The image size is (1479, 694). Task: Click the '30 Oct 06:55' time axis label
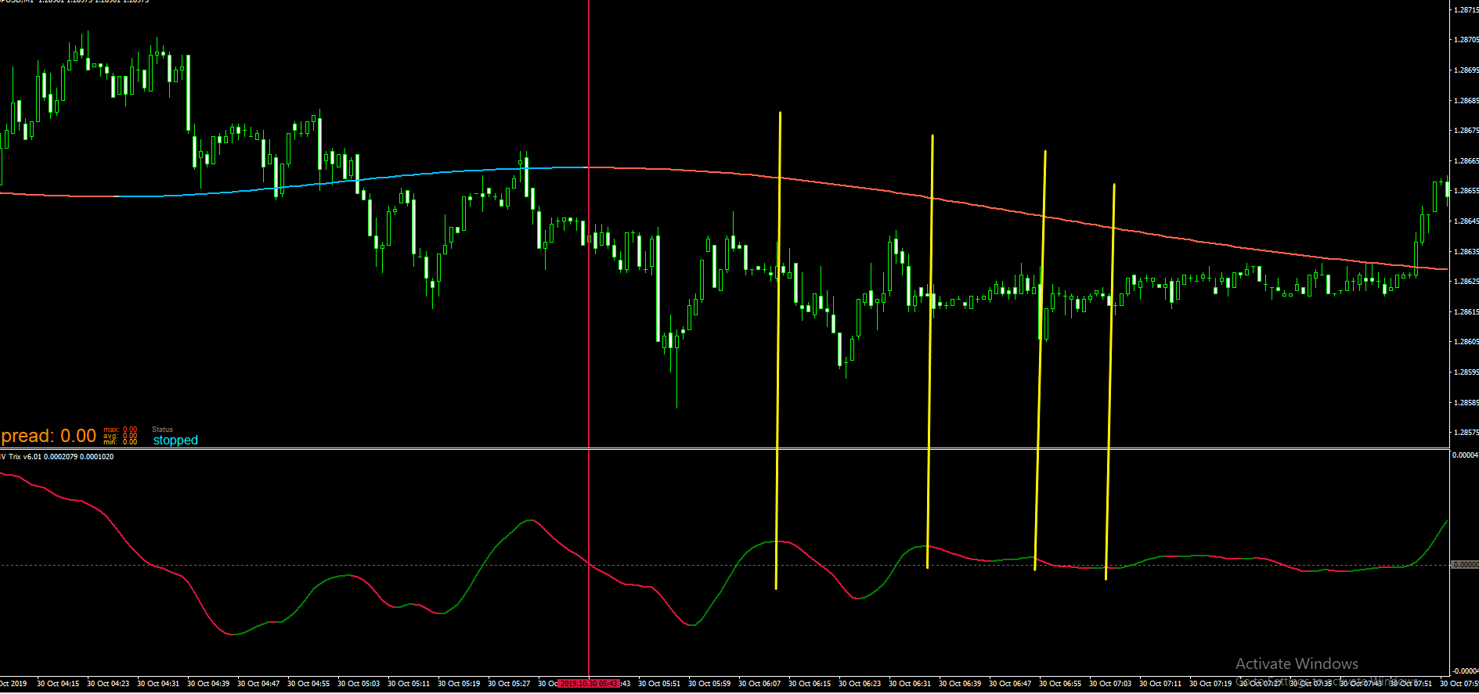1060,683
